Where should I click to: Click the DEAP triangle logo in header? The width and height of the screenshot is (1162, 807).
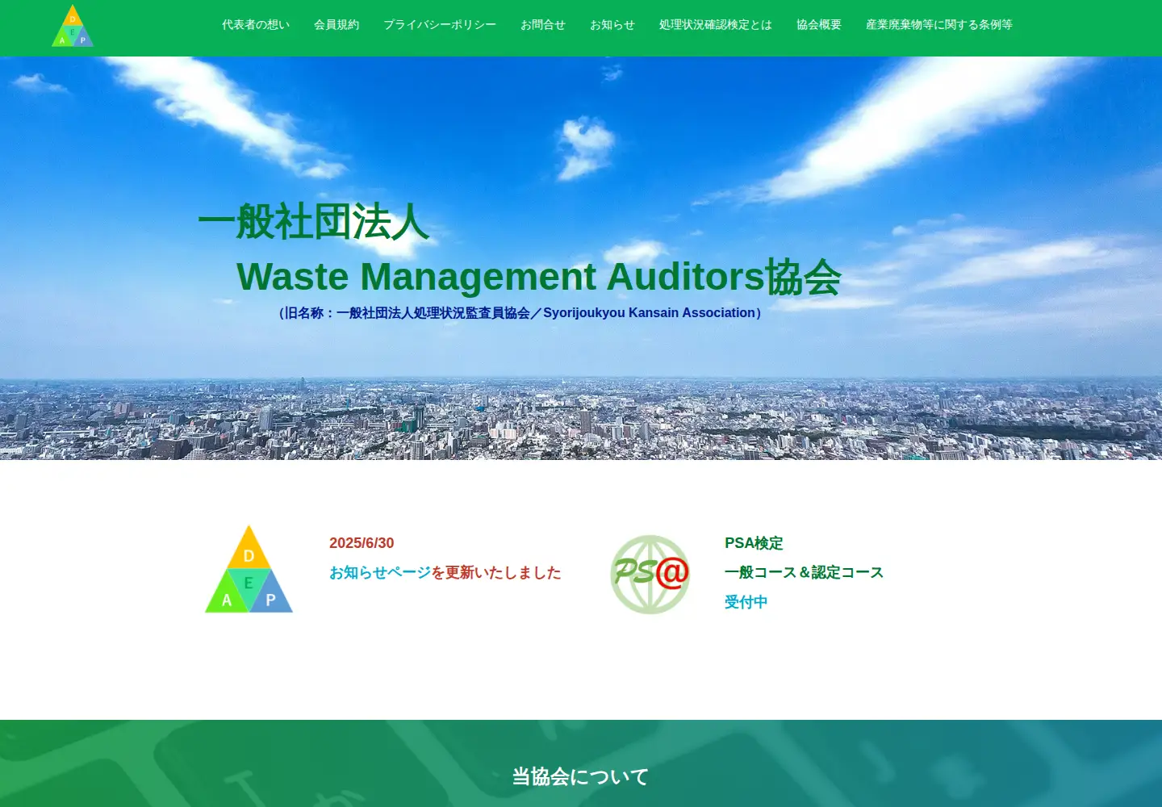coord(73,26)
